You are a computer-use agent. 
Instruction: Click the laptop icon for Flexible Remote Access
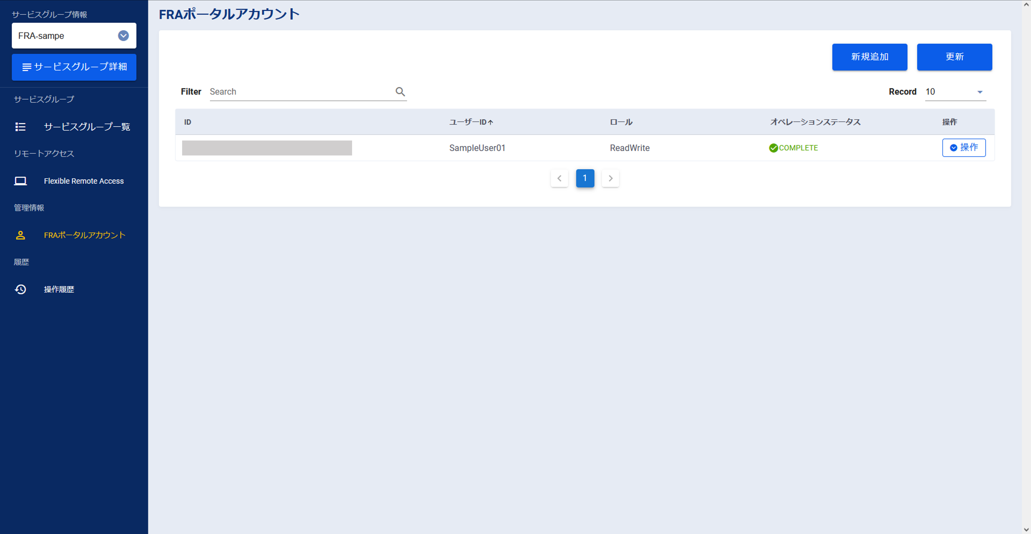[20, 181]
